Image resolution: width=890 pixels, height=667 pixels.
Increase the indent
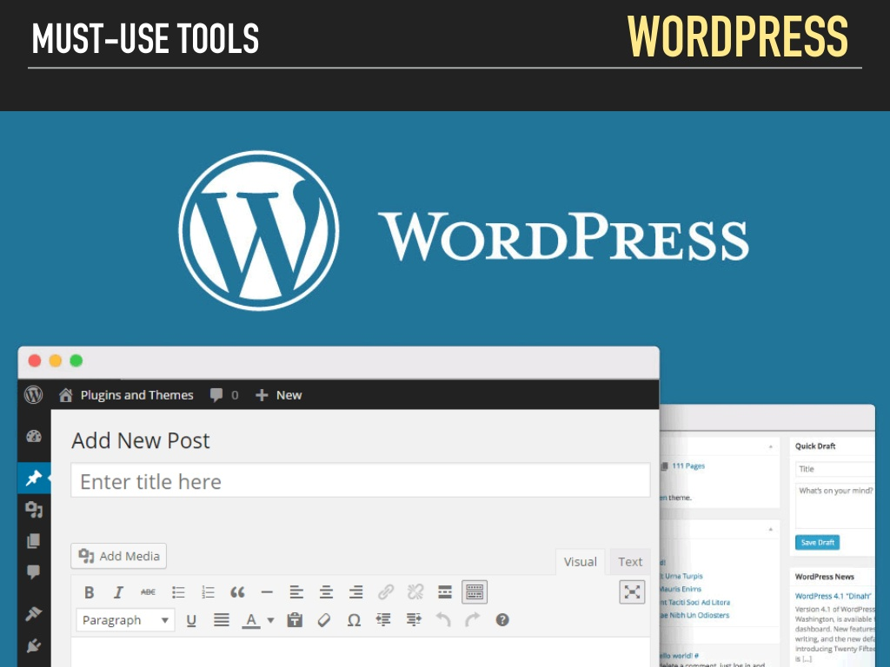click(x=414, y=620)
